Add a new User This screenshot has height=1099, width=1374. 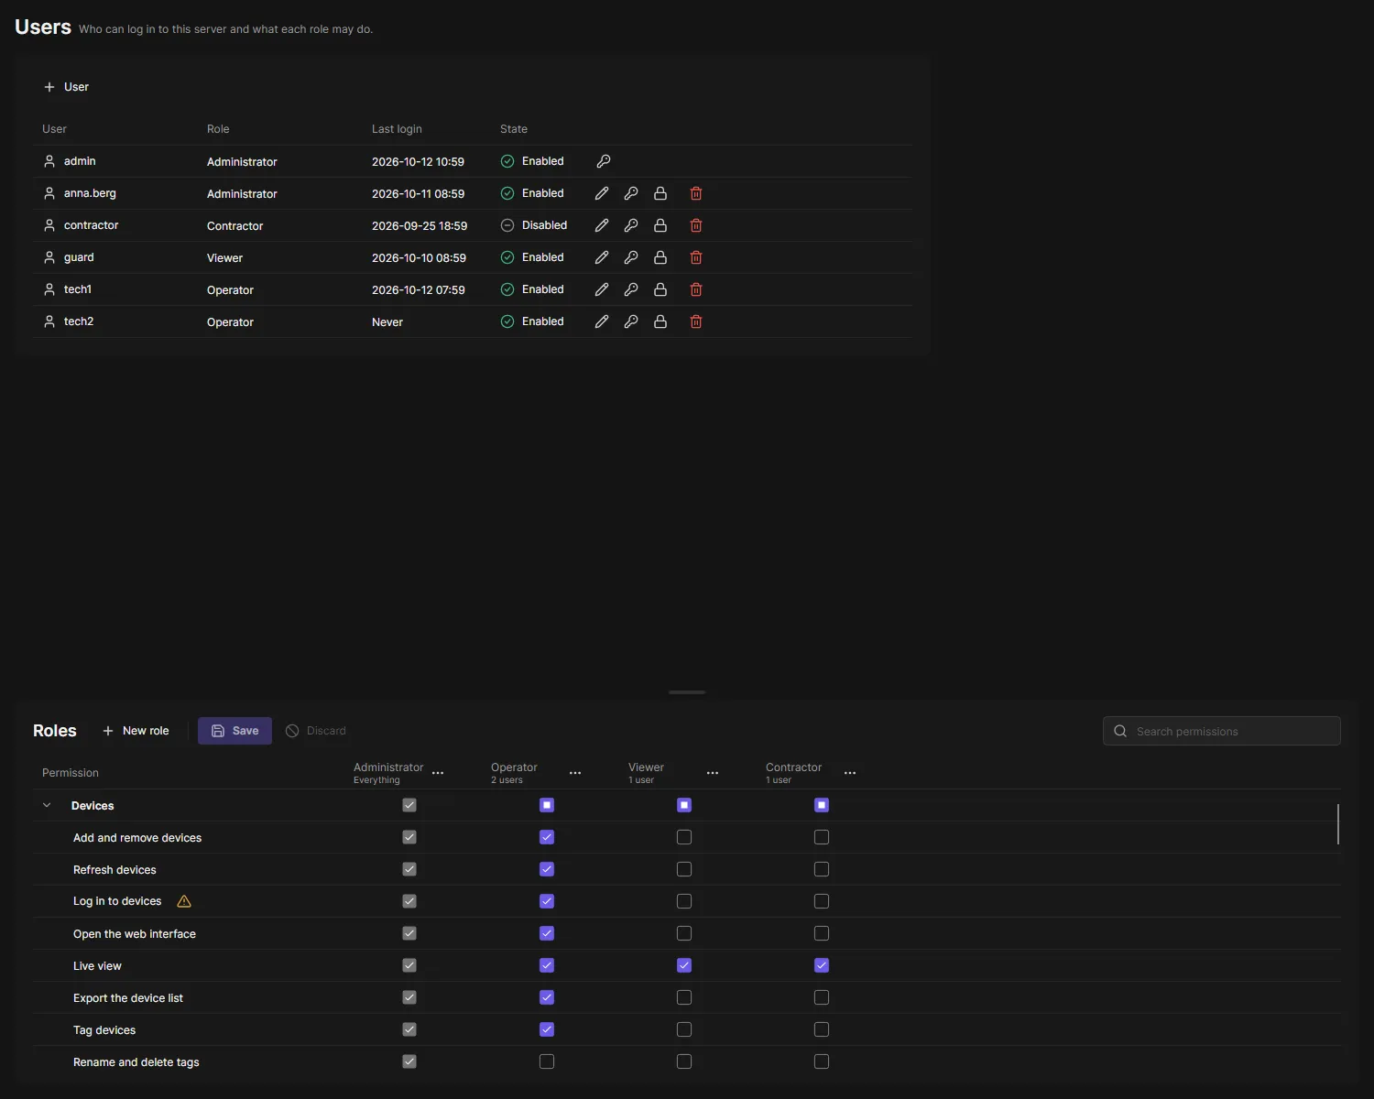(66, 87)
